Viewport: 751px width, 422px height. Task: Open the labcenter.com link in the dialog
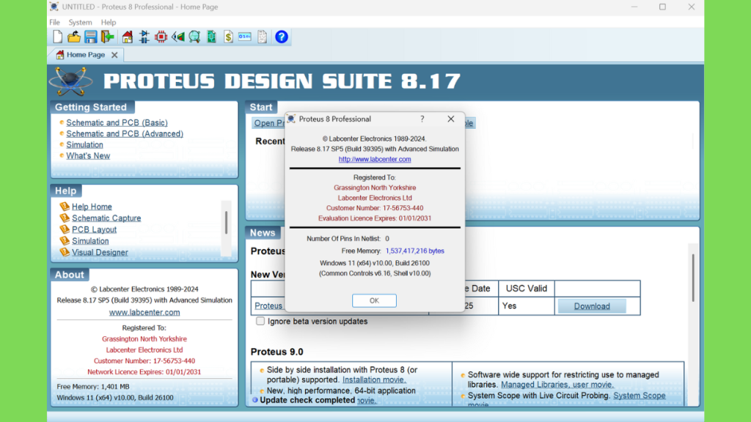click(375, 159)
